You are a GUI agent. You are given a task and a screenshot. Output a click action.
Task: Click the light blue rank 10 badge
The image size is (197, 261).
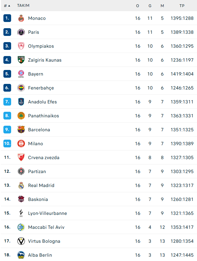tap(7, 143)
